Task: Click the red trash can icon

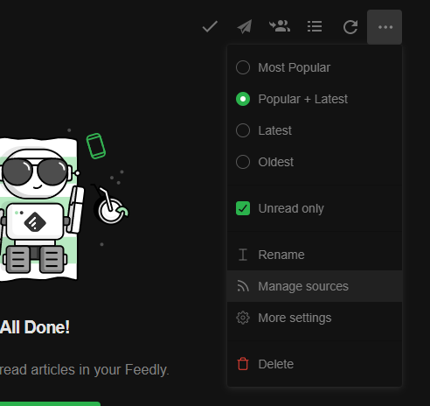Action: pos(243,364)
